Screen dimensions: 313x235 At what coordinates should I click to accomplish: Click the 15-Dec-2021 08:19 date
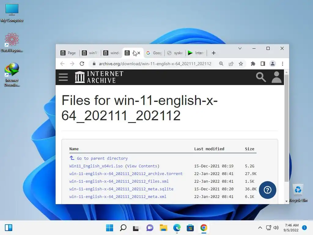214,166
